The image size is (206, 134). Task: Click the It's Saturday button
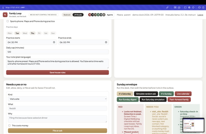tap(125, 94)
